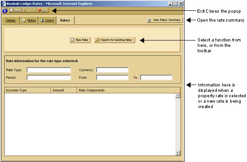Select the Rates tab

click(65, 20)
